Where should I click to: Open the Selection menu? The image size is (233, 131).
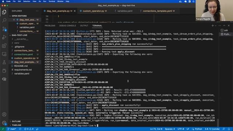pos(27,1)
